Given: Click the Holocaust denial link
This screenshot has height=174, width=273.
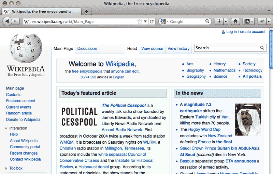Looking at the screenshot, I should point(94,167).
